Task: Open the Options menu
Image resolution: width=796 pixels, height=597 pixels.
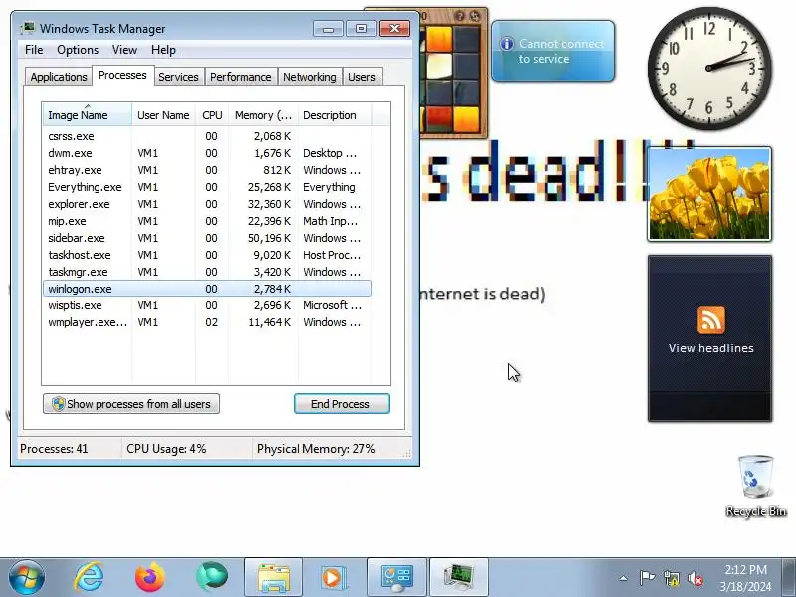Action: click(78, 50)
